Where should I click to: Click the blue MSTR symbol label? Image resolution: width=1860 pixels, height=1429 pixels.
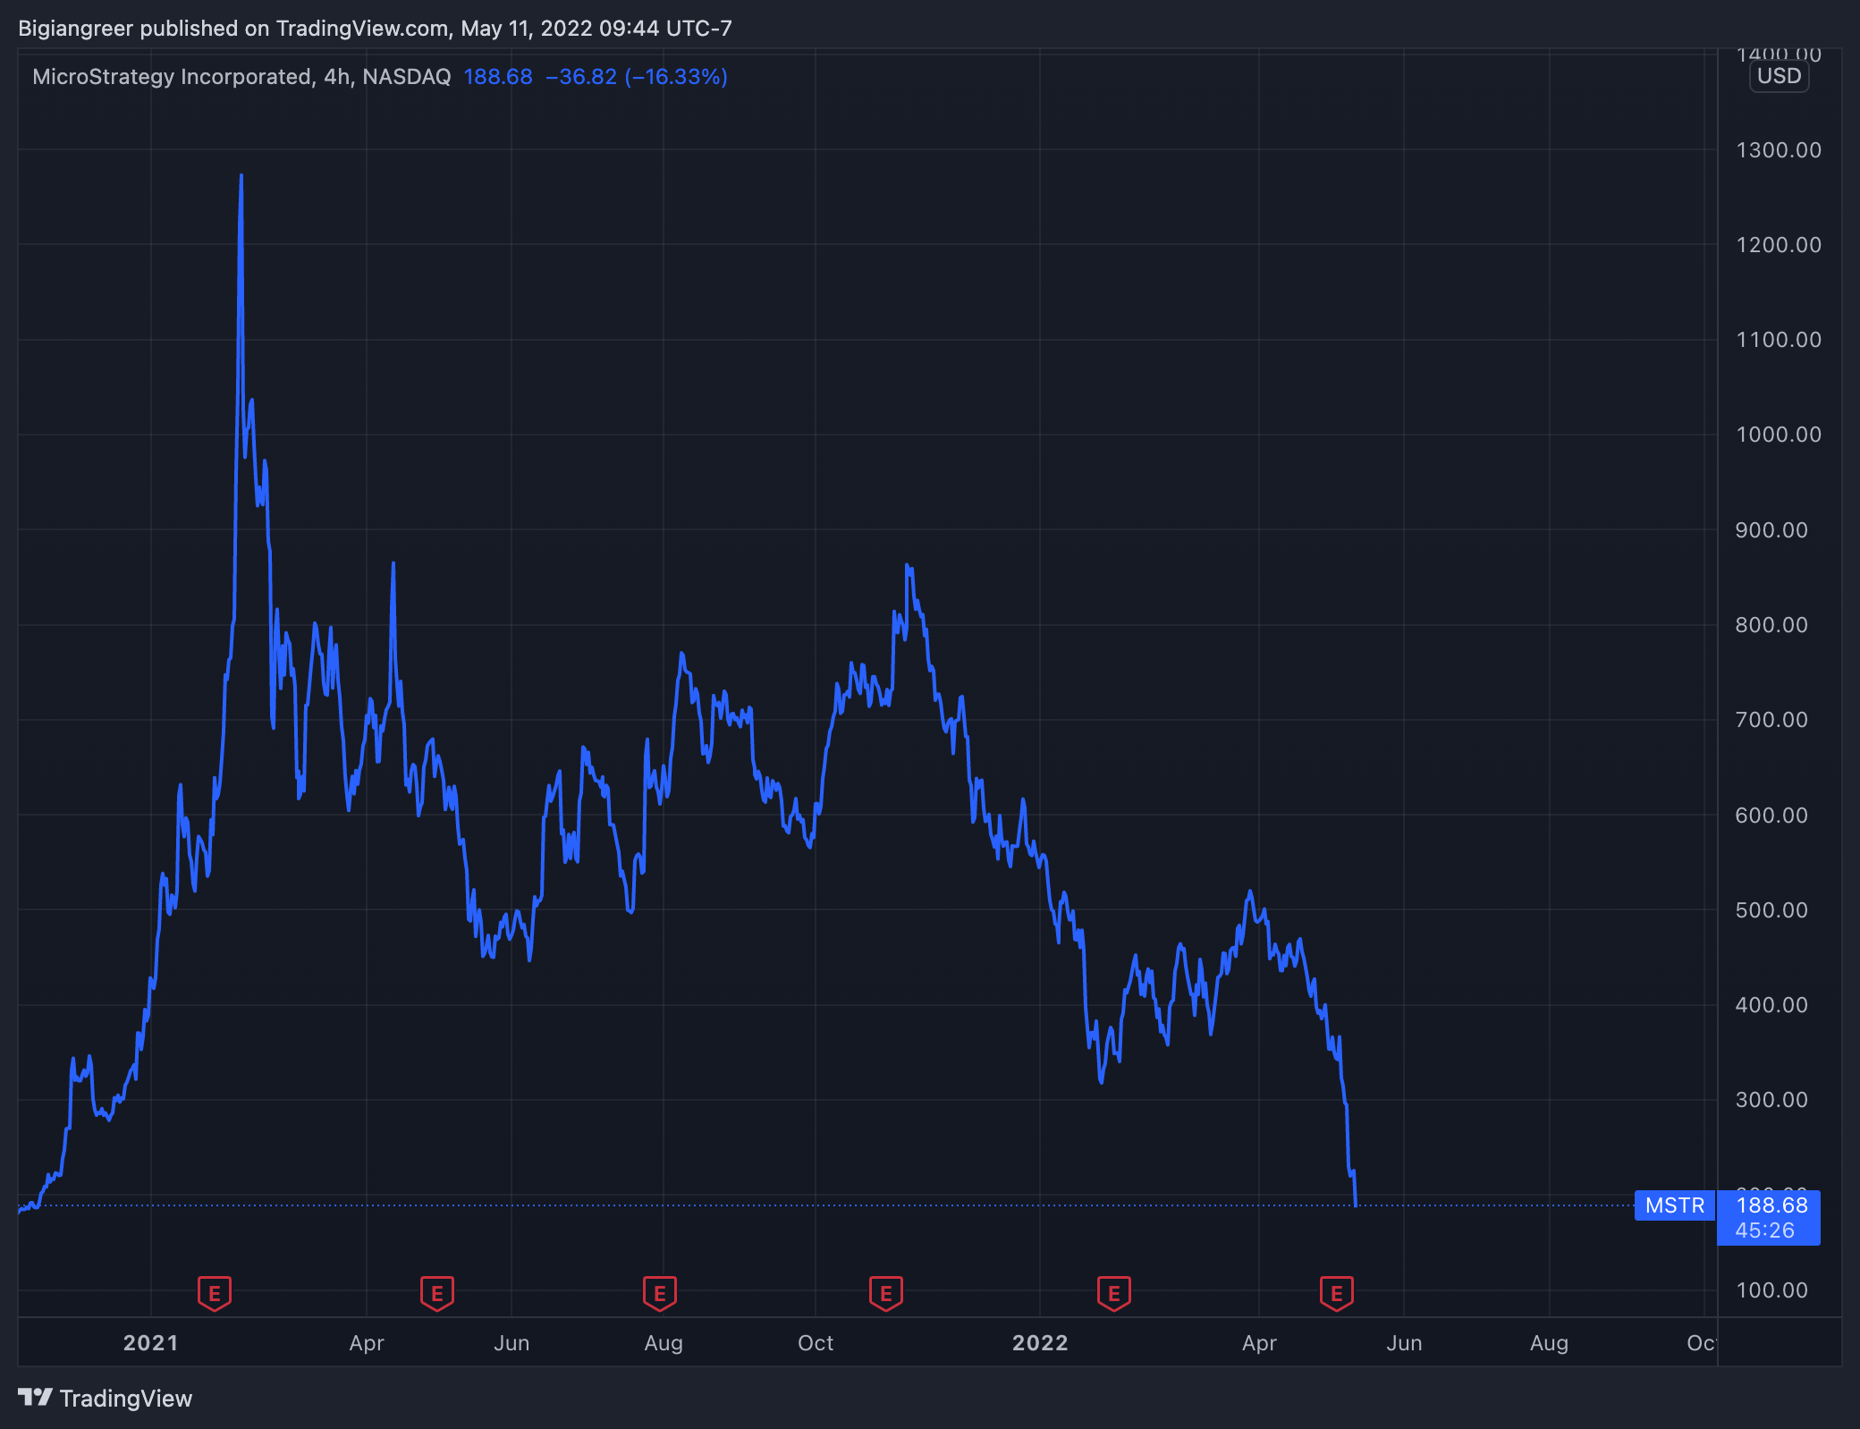point(1675,1205)
